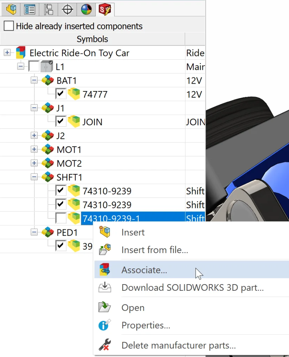289x357 pixels.
Task: Select the SHFT1 tree label
Action: point(69,177)
